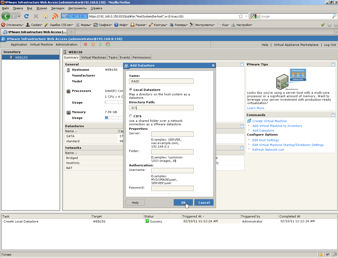Click the Username field
The height and width of the screenshot is (258, 338).
pyautogui.click(x=172, y=171)
